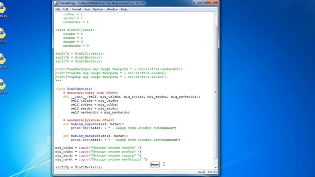Open the Format menu
This screenshot has width=315, height=177.
[x=76, y=9]
